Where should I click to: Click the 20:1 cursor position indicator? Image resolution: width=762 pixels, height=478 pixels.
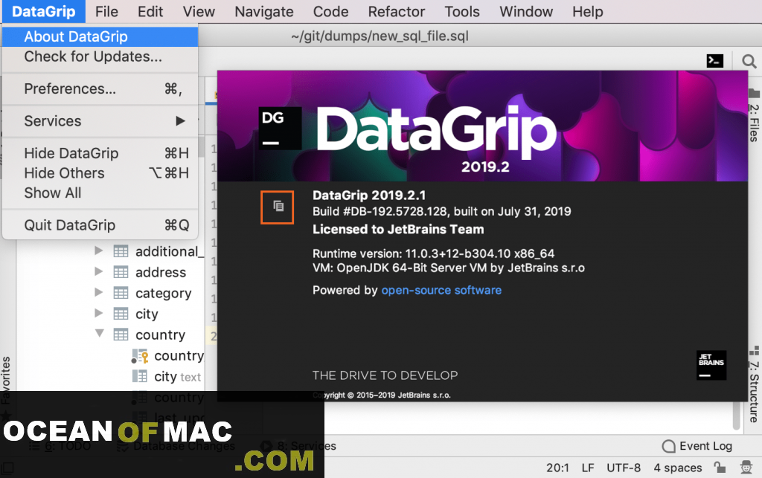click(x=557, y=468)
